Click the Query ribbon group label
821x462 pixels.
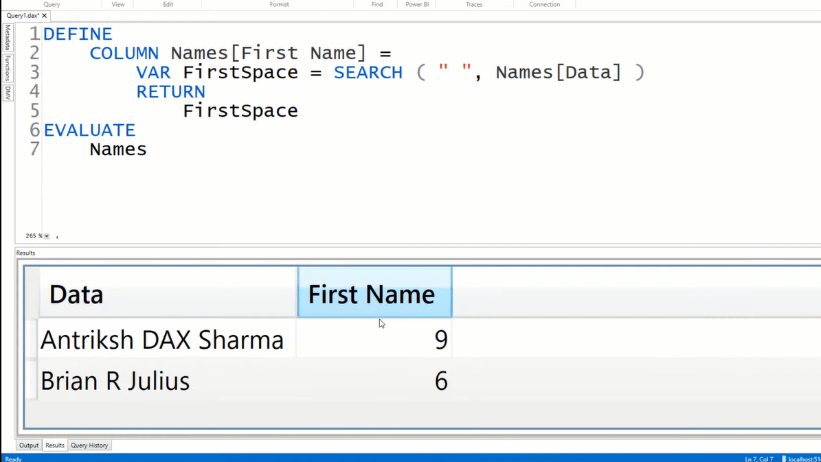pos(52,4)
